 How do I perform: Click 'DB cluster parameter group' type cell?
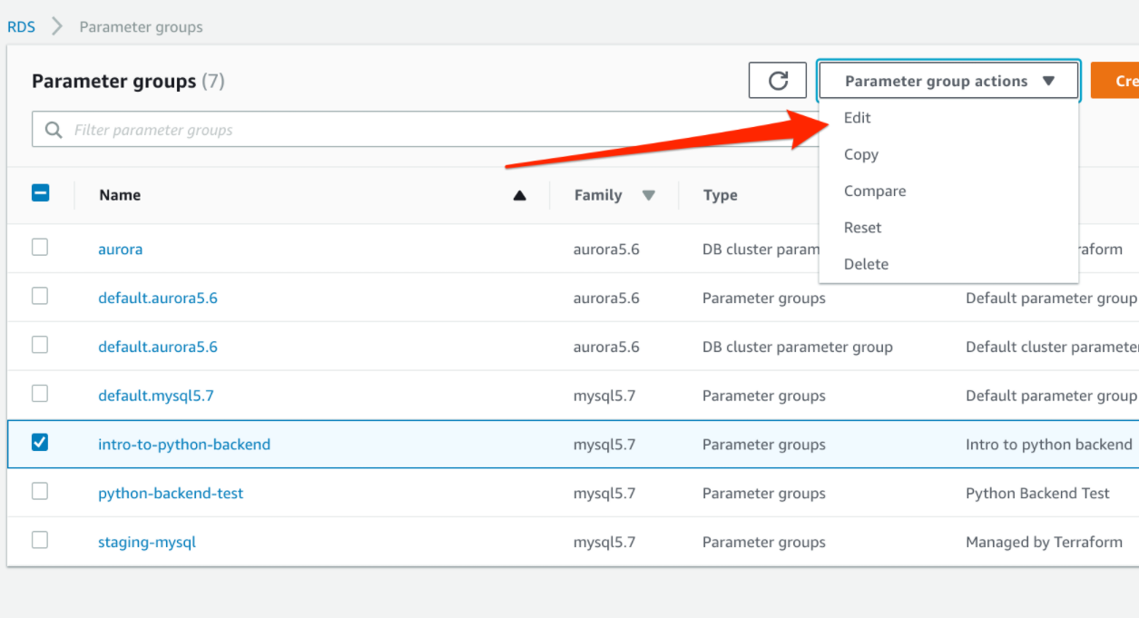click(x=798, y=347)
